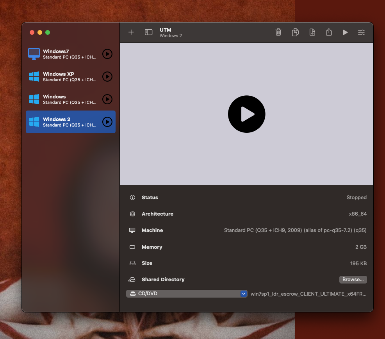
Task: Click the Stopped status value
Action: point(356,198)
